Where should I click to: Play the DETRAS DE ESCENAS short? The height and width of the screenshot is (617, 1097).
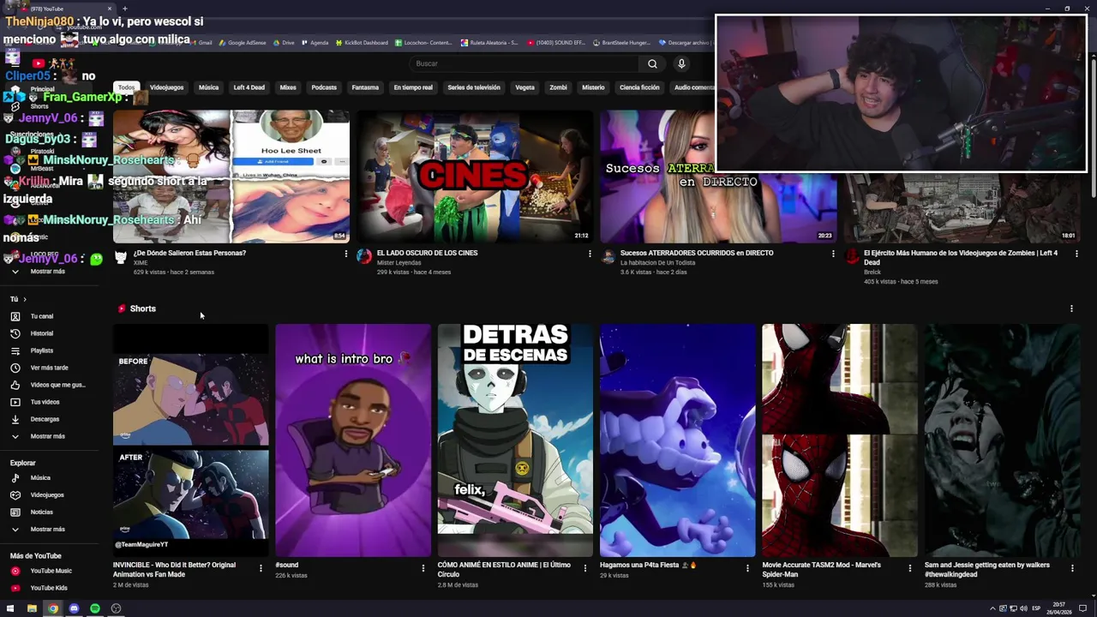pos(515,440)
